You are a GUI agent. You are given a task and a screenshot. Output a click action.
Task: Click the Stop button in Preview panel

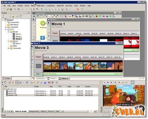(111, 82)
